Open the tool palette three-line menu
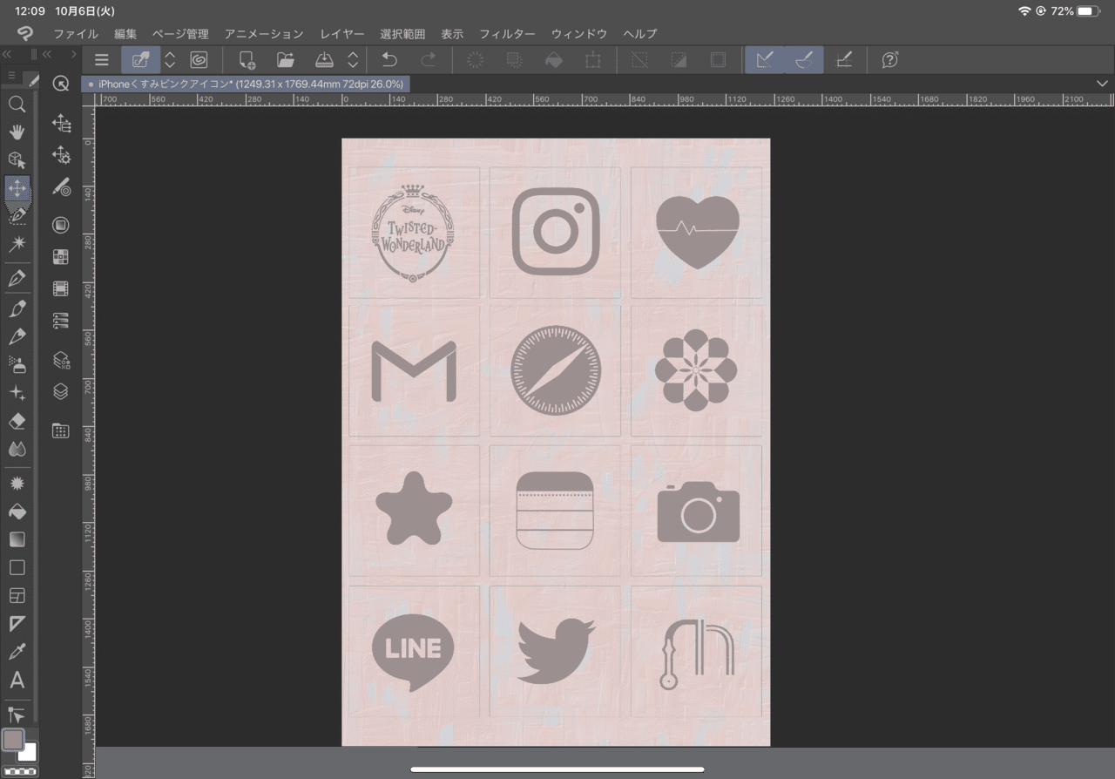The height and width of the screenshot is (779, 1115). coord(11,76)
